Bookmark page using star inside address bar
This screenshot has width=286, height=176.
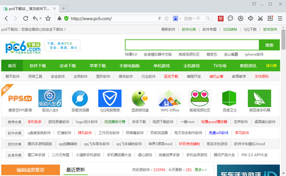point(166,19)
